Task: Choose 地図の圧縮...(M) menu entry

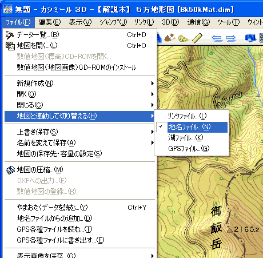Action: point(79,170)
